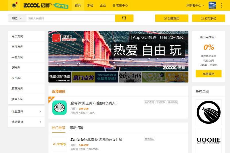Image resolution: width=230 pixels, height=153 pixels.
Task: Click the zenjoy company logo
Action: (60, 144)
